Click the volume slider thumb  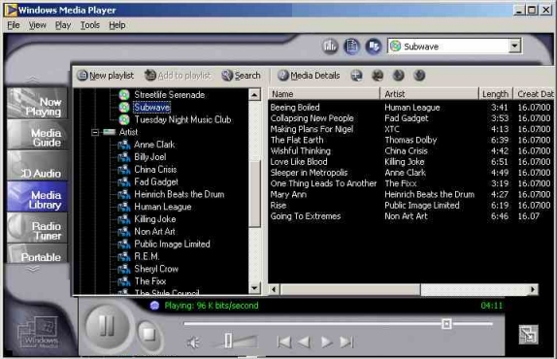pos(228,341)
